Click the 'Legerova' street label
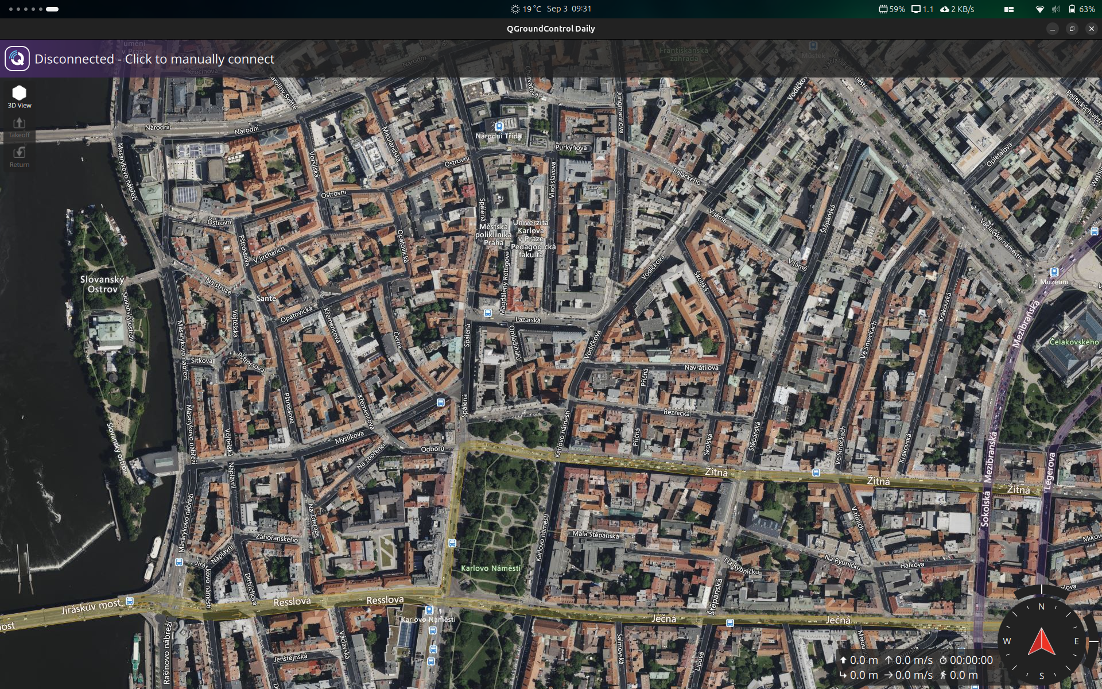1102x689 pixels. point(1050,471)
